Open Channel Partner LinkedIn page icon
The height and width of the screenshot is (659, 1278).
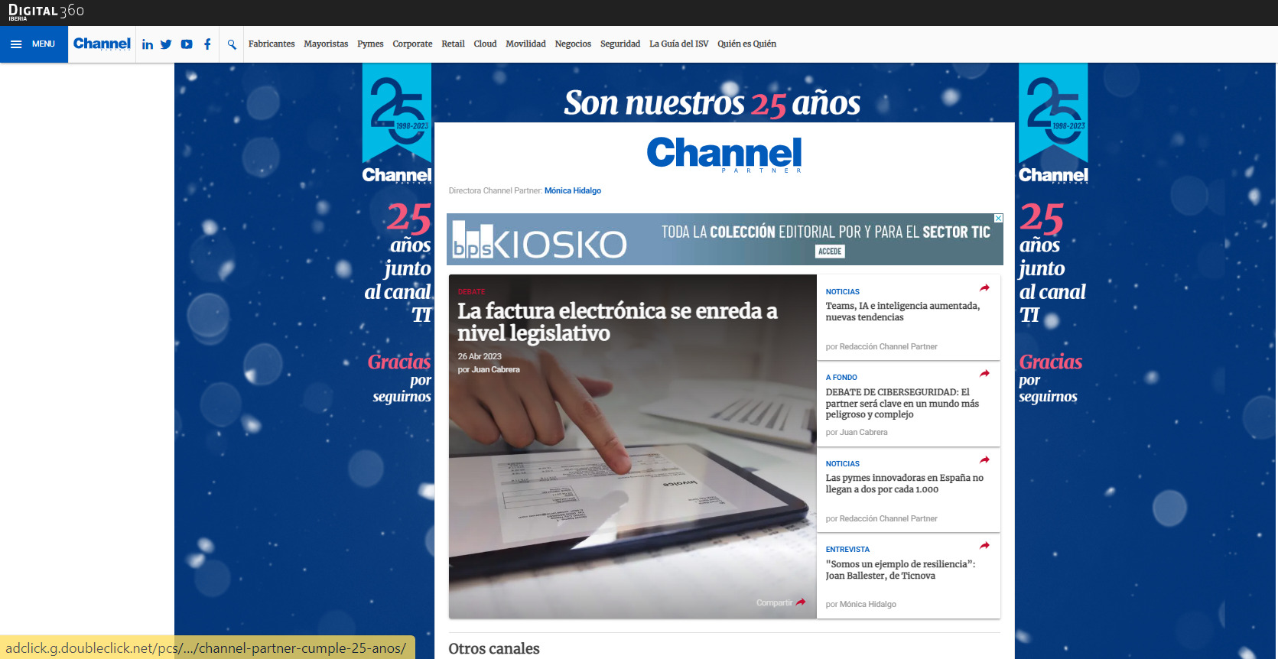coord(148,44)
